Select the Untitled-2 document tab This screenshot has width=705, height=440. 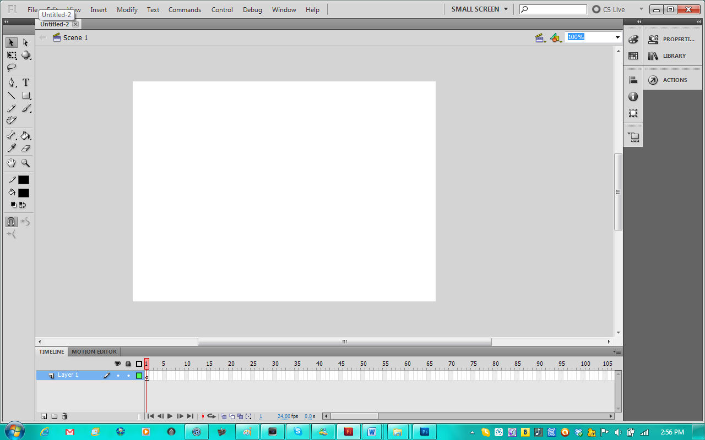[x=55, y=24]
